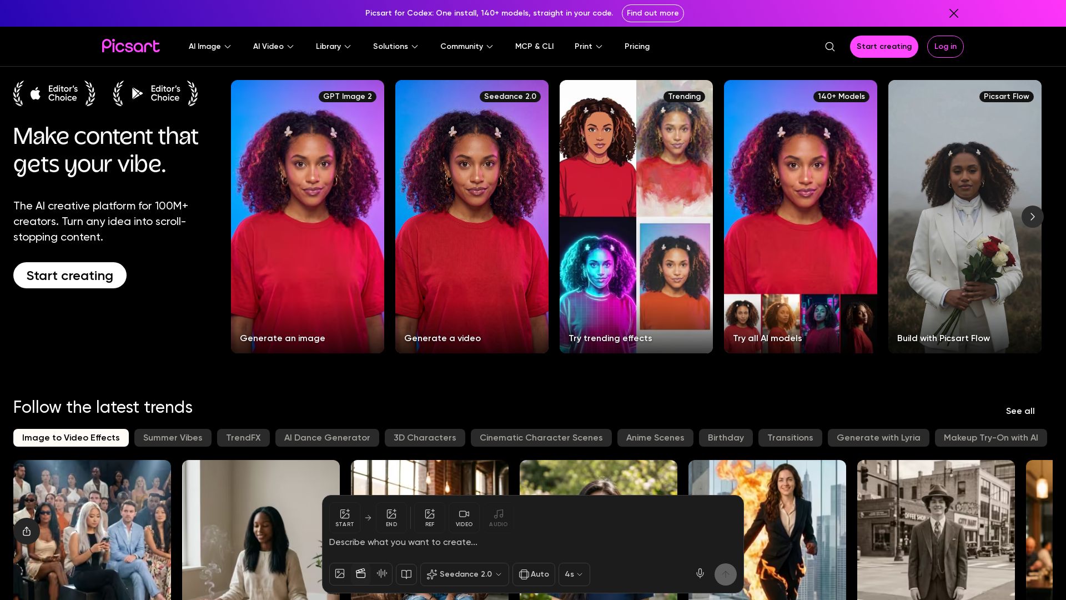Add an END frame image
The width and height of the screenshot is (1066, 600).
pyautogui.click(x=391, y=518)
